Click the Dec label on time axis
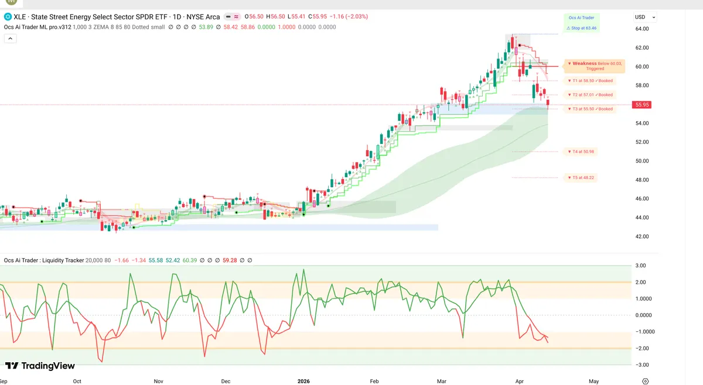 226,381
